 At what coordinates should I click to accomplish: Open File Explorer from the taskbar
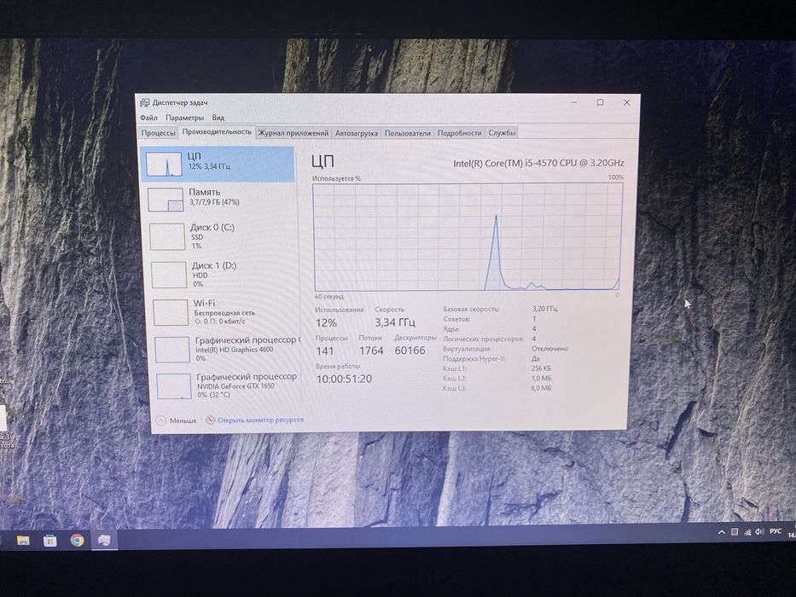pos(23,540)
